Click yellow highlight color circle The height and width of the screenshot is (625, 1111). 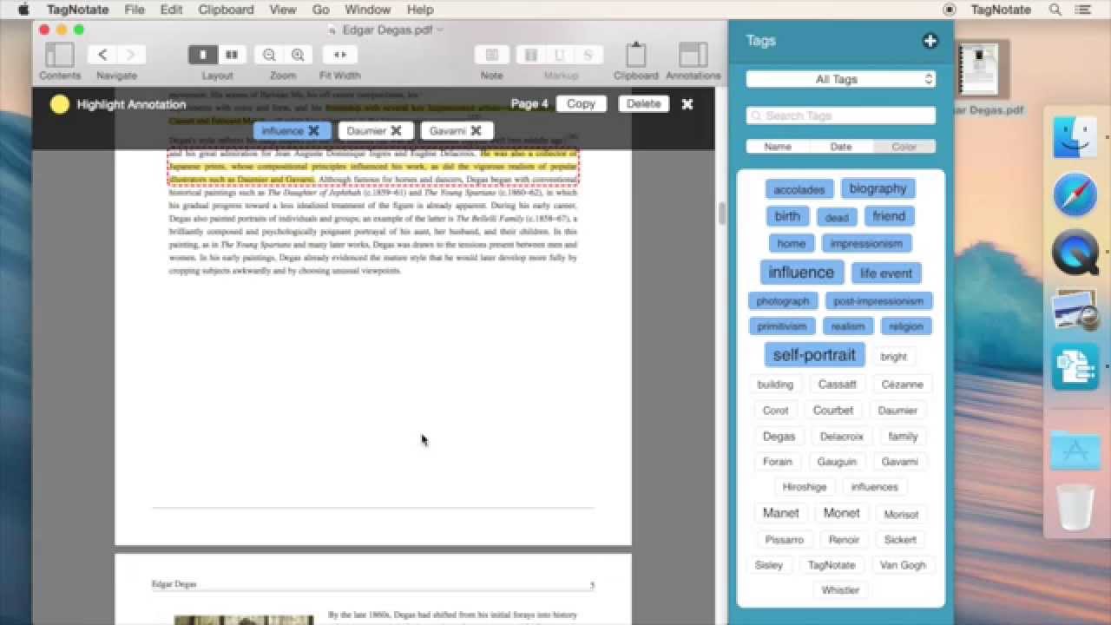pos(60,105)
